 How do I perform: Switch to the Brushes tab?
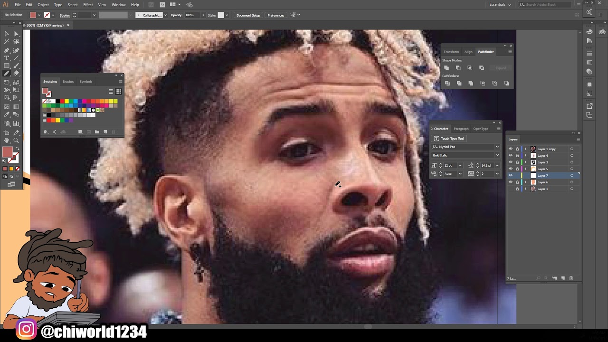pyautogui.click(x=68, y=82)
